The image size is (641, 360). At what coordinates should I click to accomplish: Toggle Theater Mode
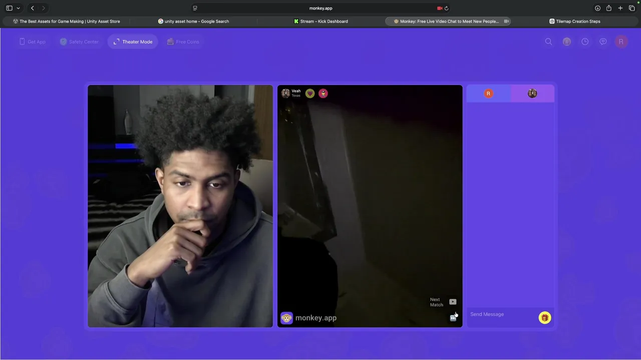pyautogui.click(x=133, y=42)
